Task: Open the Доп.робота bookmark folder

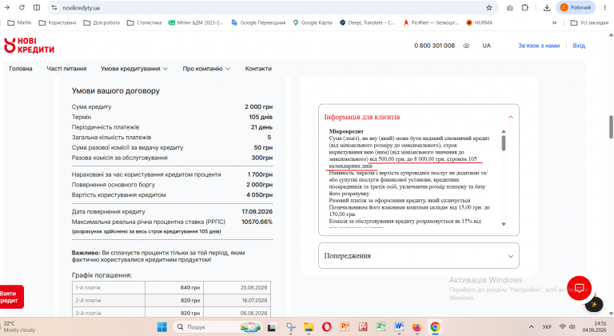Action: pos(102,22)
